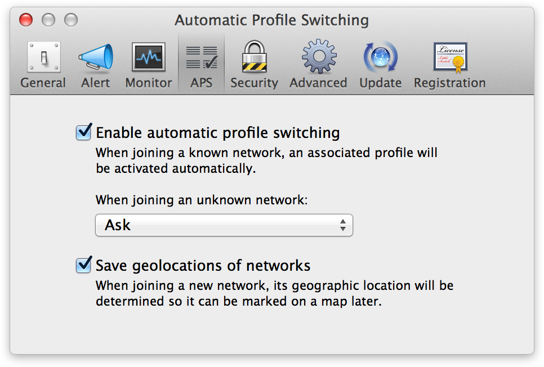Uncheck the Save geolocations of networks checkbox
This screenshot has width=544, height=367.
coord(84,265)
